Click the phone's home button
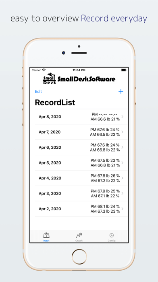The image size is (158, 282). pos(79,256)
